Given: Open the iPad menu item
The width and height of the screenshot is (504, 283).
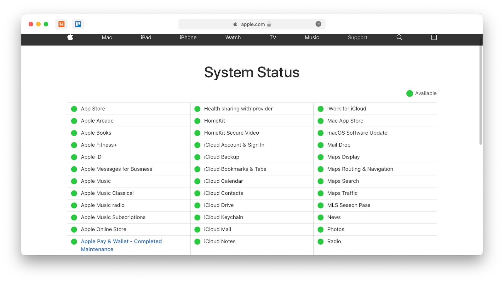Looking at the screenshot, I should pos(146,37).
